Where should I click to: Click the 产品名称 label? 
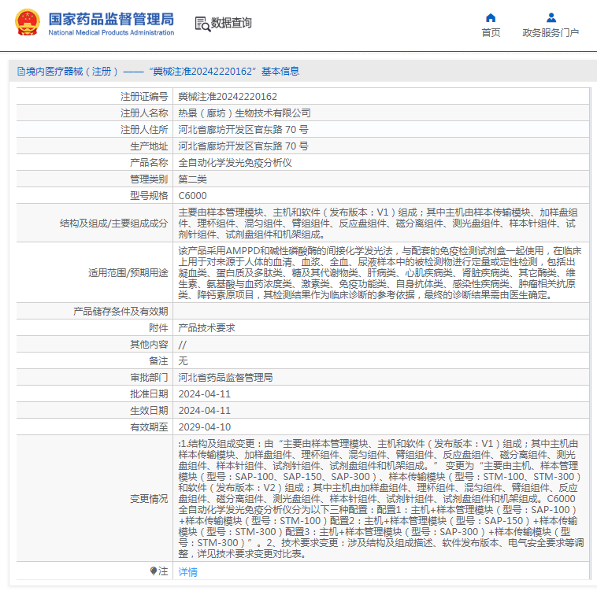(149, 163)
